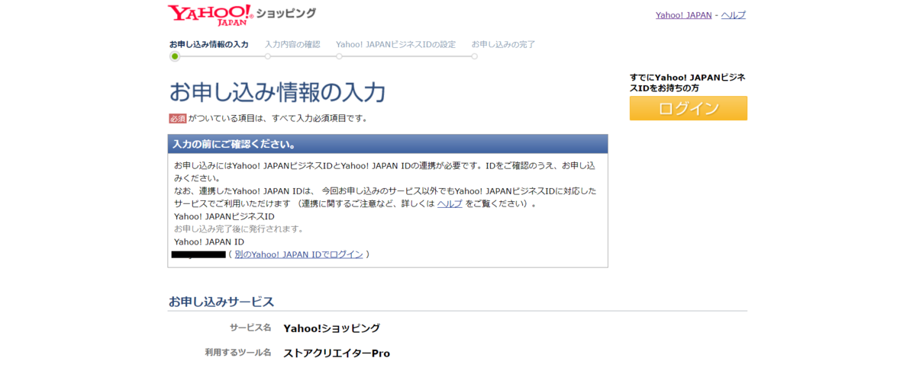Click the orange ログイン button
The width and height of the screenshot is (916, 374).
pyautogui.click(x=688, y=108)
